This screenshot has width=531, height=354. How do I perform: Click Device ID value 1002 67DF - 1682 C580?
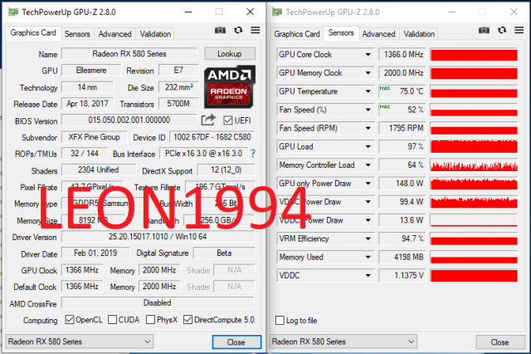[212, 137]
